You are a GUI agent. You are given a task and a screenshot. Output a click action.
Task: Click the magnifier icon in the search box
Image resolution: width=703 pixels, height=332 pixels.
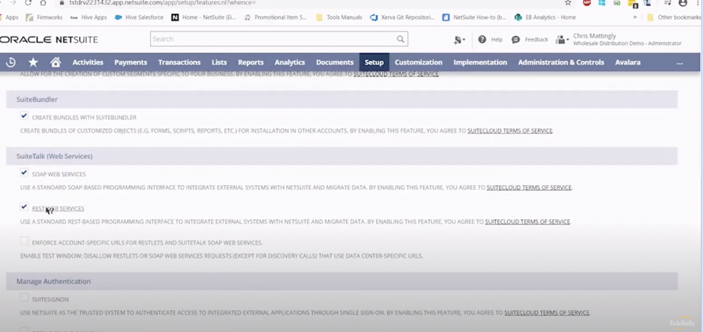[x=400, y=39]
